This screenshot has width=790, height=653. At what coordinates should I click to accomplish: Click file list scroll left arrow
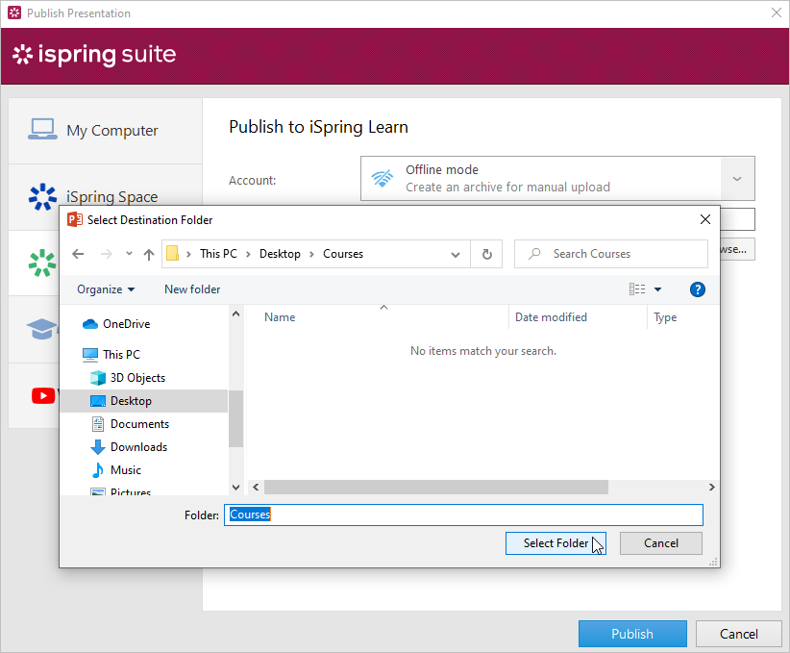click(x=256, y=487)
